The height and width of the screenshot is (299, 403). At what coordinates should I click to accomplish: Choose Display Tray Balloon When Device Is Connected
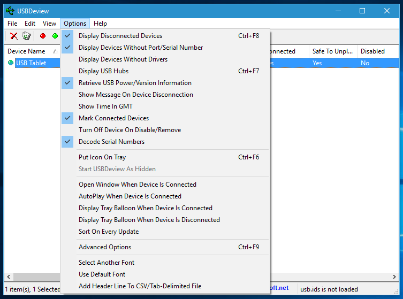click(x=165, y=208)
